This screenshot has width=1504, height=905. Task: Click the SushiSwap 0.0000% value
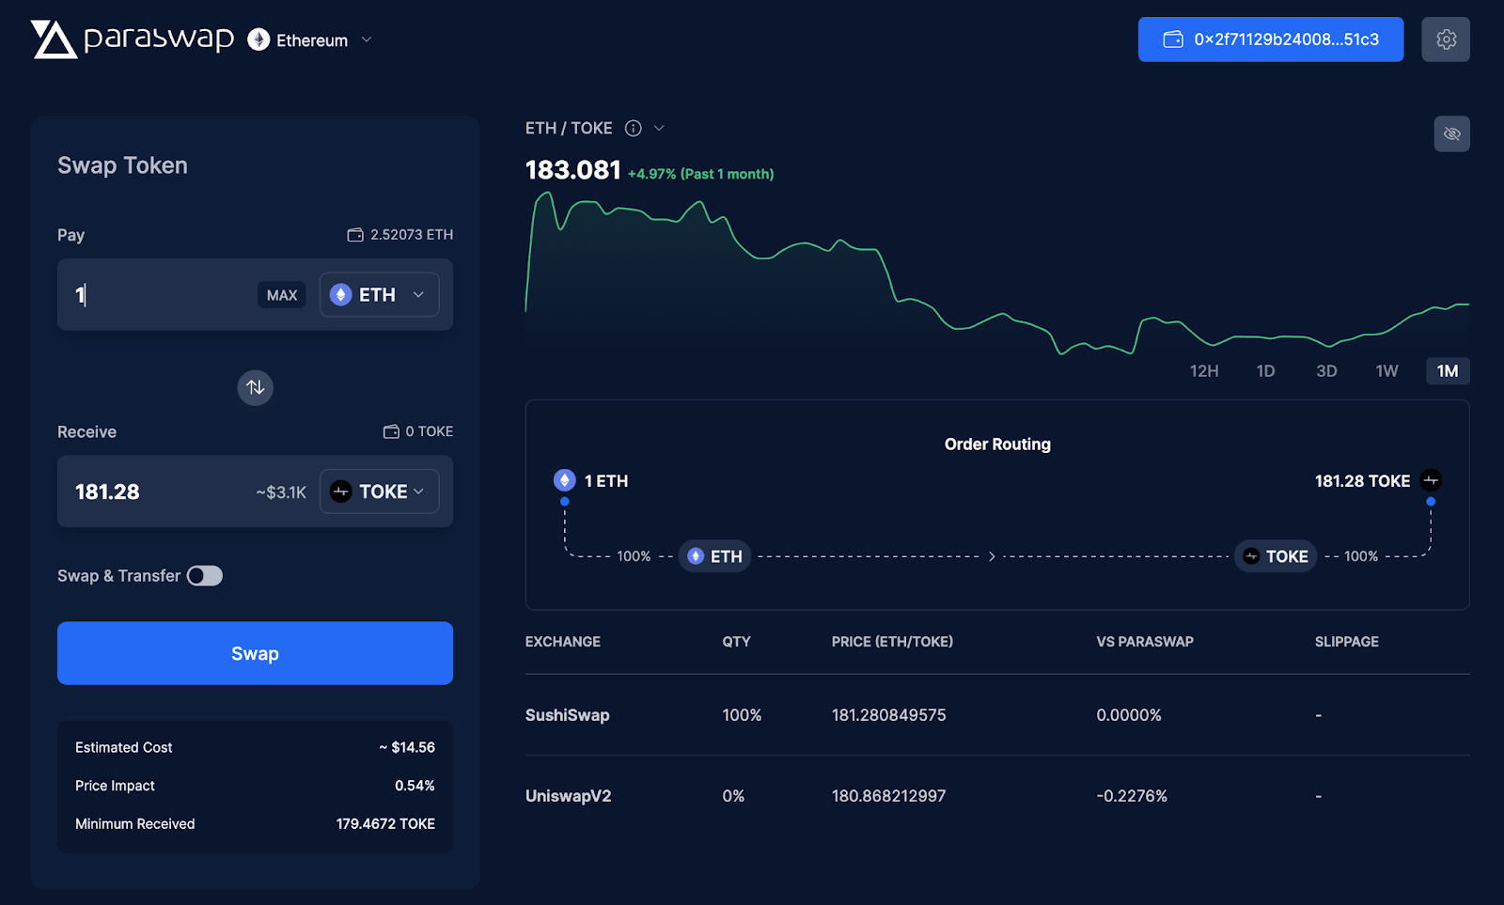pos(1129,715)
